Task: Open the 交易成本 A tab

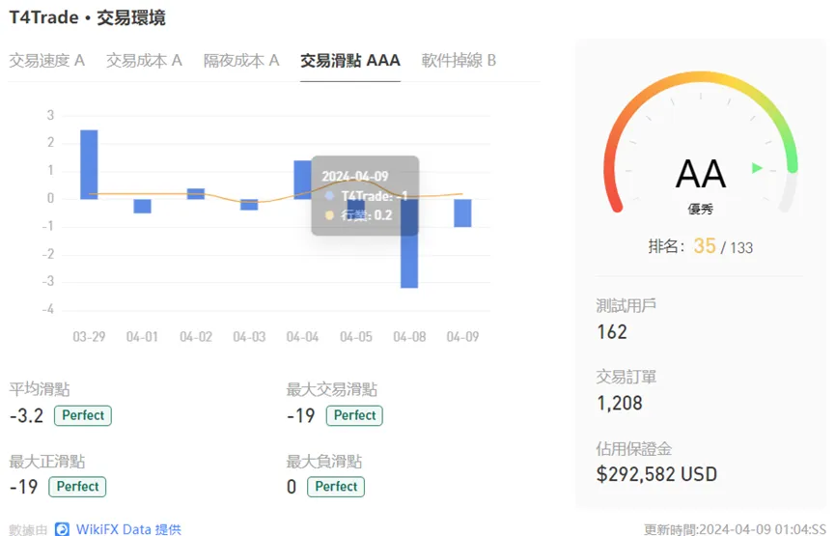Action: tap(144, 61)
